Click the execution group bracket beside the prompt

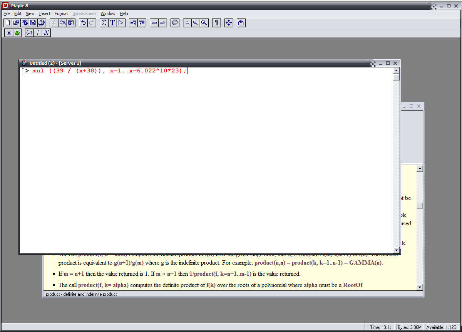pos(23,71)
